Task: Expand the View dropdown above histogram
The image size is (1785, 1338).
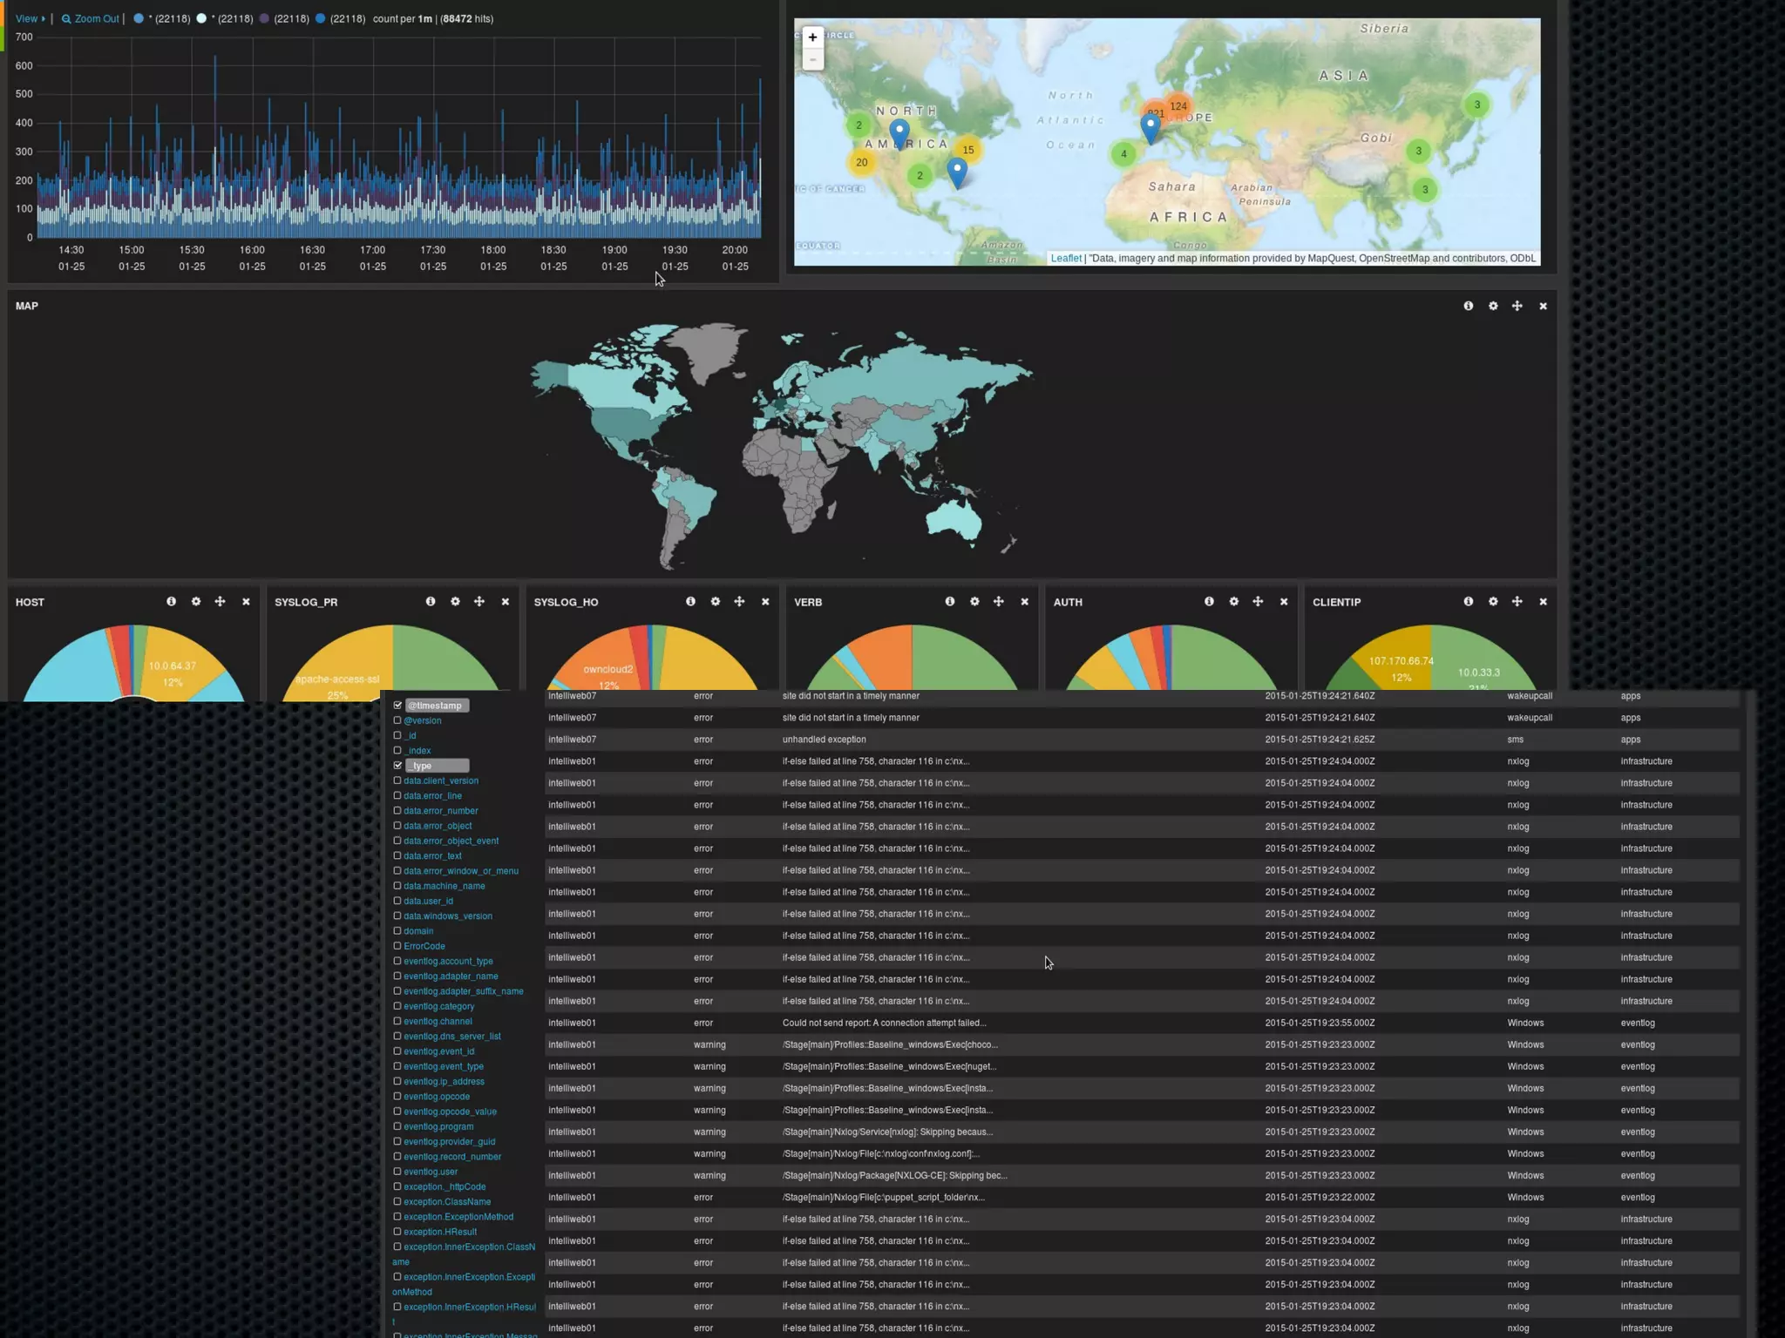Action: pos(29,18)
